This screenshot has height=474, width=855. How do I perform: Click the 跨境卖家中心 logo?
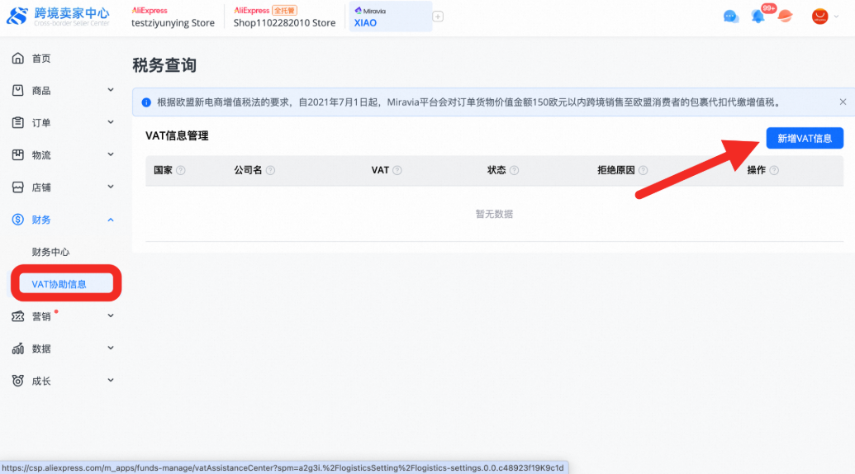(x=58, y=16)
